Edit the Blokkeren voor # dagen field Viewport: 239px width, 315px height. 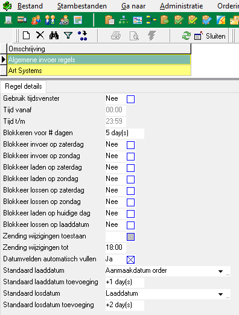click(125, 133)
